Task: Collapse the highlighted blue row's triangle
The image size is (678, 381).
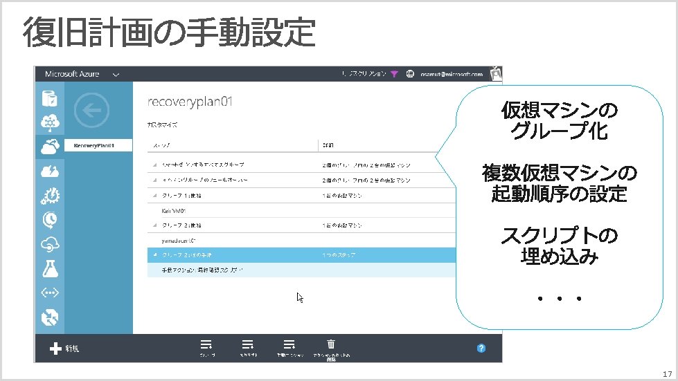Action: coord(155,255)
